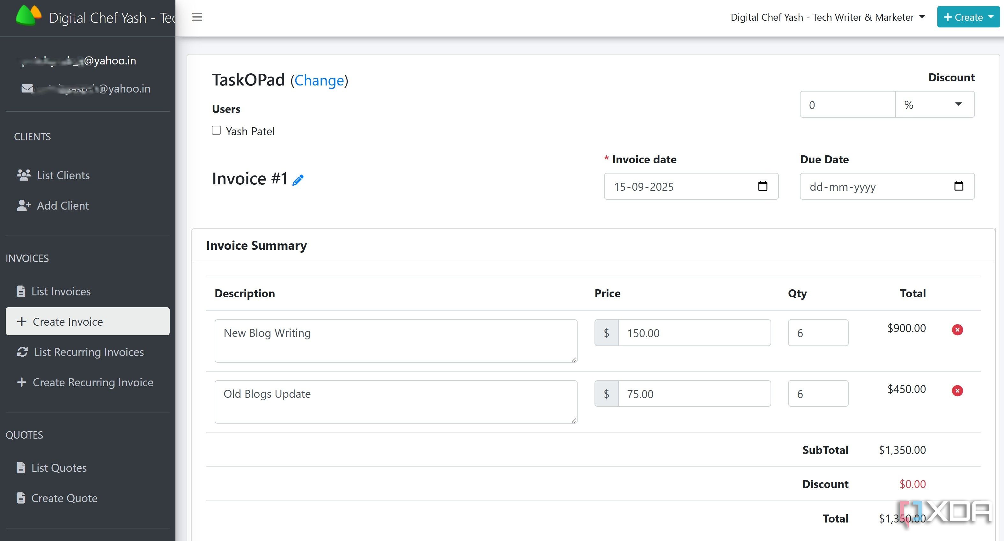Image resolution: width=1004 pixels, height=541 pixels.
Task: Click the CLIENTS section header
Action: pos(32,137)
